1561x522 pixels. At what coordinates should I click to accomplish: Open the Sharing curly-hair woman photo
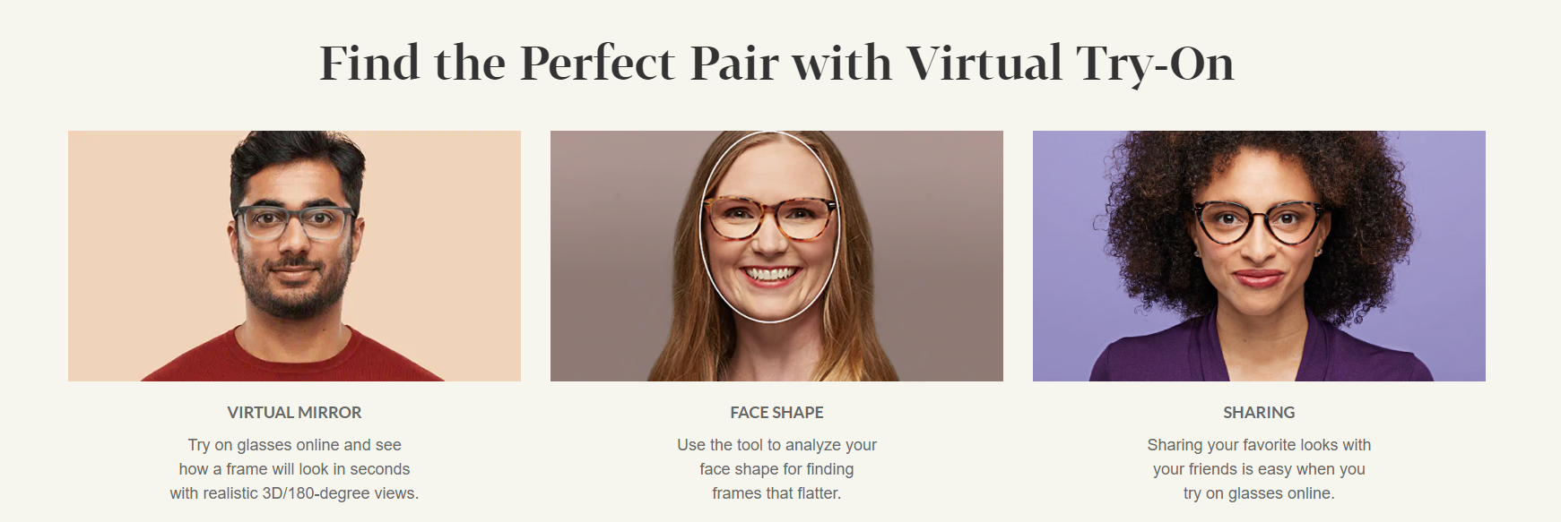tap(1259, 256)
